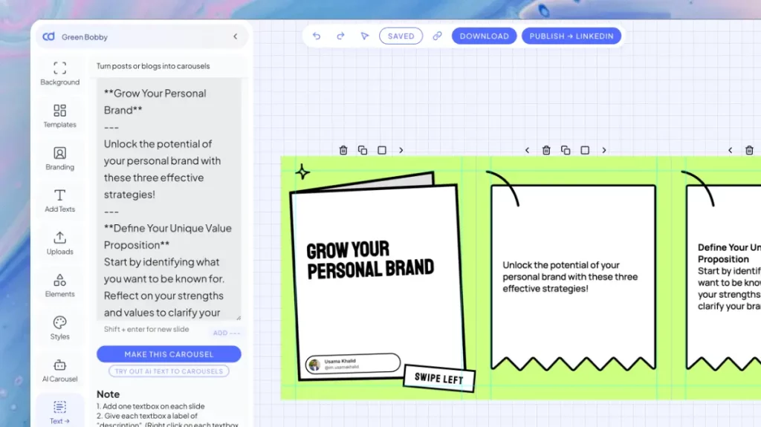
Task: Toggle the square checkbox above second slide
Action: click(585, 150)
